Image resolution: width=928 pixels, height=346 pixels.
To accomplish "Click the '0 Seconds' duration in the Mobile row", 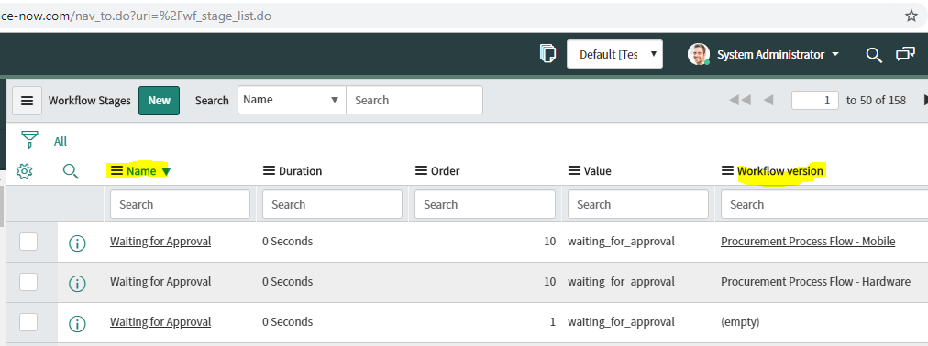I will point(288,242).
